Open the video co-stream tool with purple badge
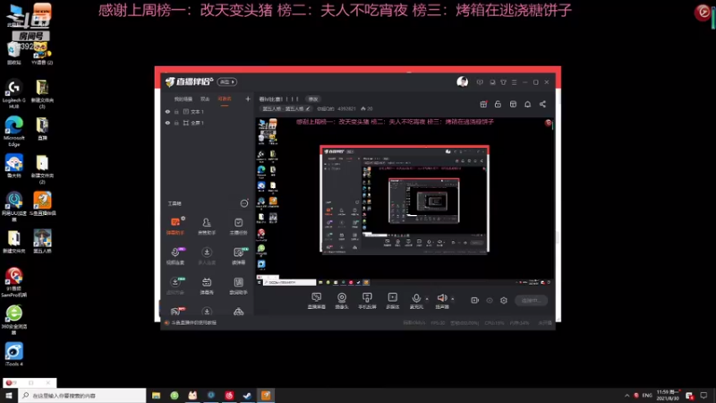Viewport: 716px width, 403px height. click(x=175, y=256)
